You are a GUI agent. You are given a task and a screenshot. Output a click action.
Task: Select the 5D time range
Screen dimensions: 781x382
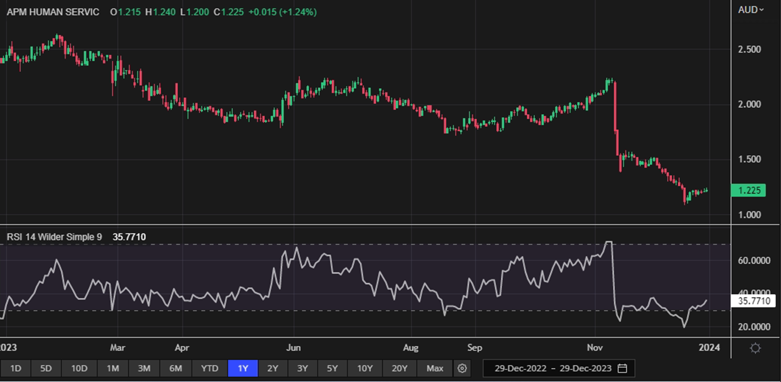[x=46, y=368]
